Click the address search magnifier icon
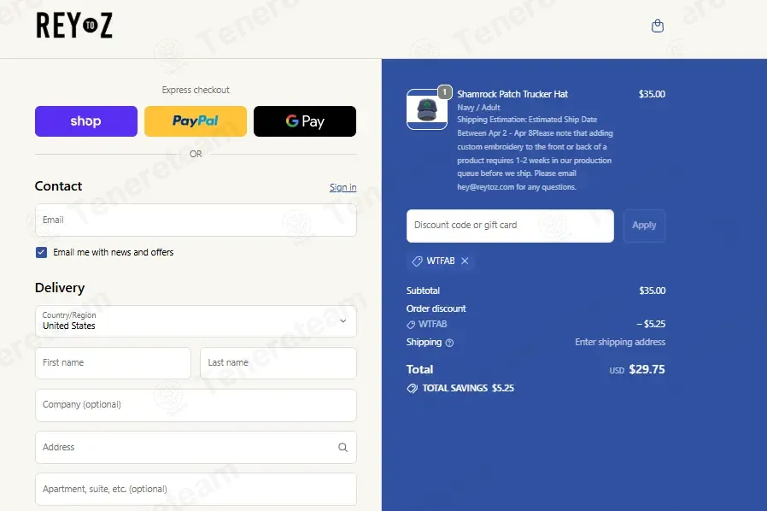 [x=343, y=448]
